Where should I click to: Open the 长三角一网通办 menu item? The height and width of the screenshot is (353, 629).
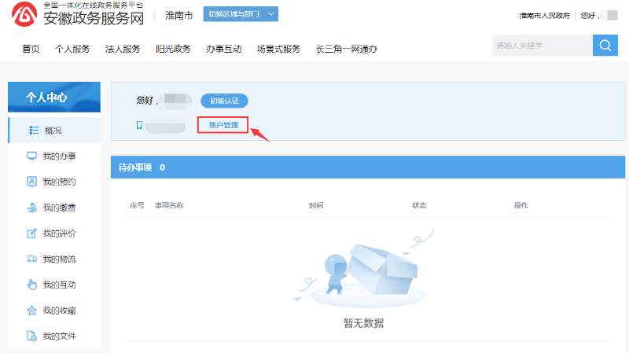click(346, 49)
